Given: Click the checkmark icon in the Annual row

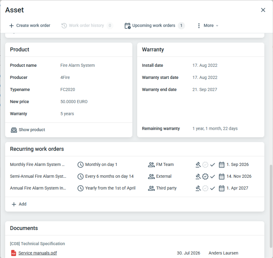Looking at the screenshot, I should pyautogui.click(x=213, y=188).
